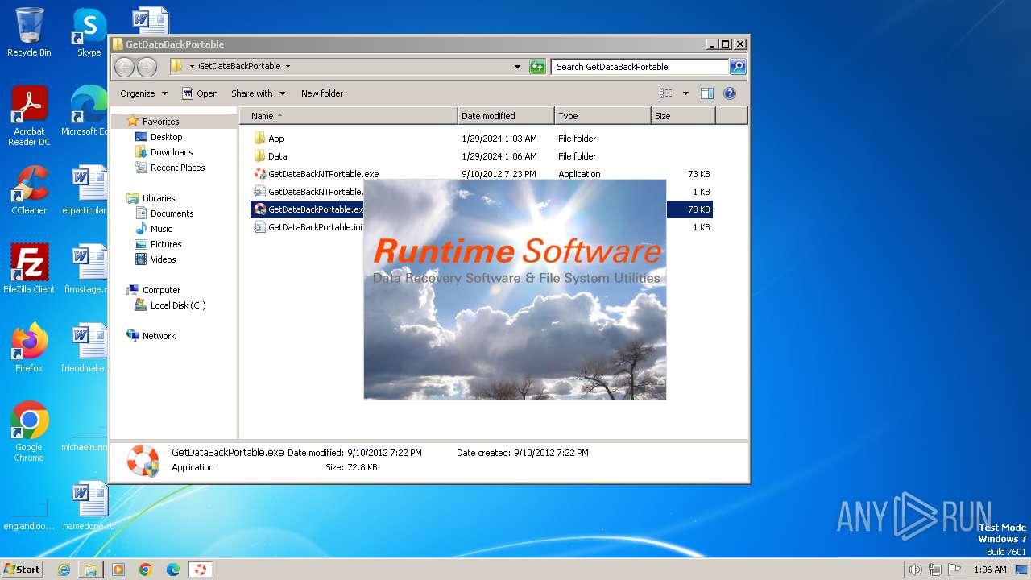
Task: Click the Explorer Forward arrow button
Action: click(x=147, y=67)
